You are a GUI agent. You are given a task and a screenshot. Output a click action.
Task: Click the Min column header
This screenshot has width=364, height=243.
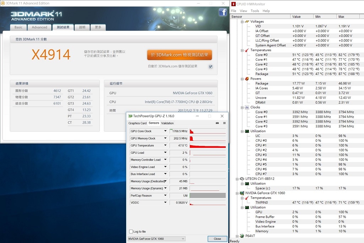[325, 17]
